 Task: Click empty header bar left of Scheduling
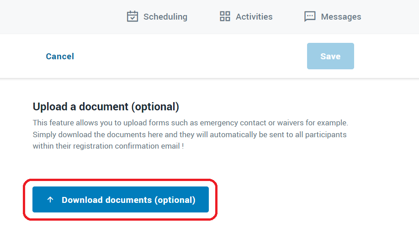pos(62,16)
